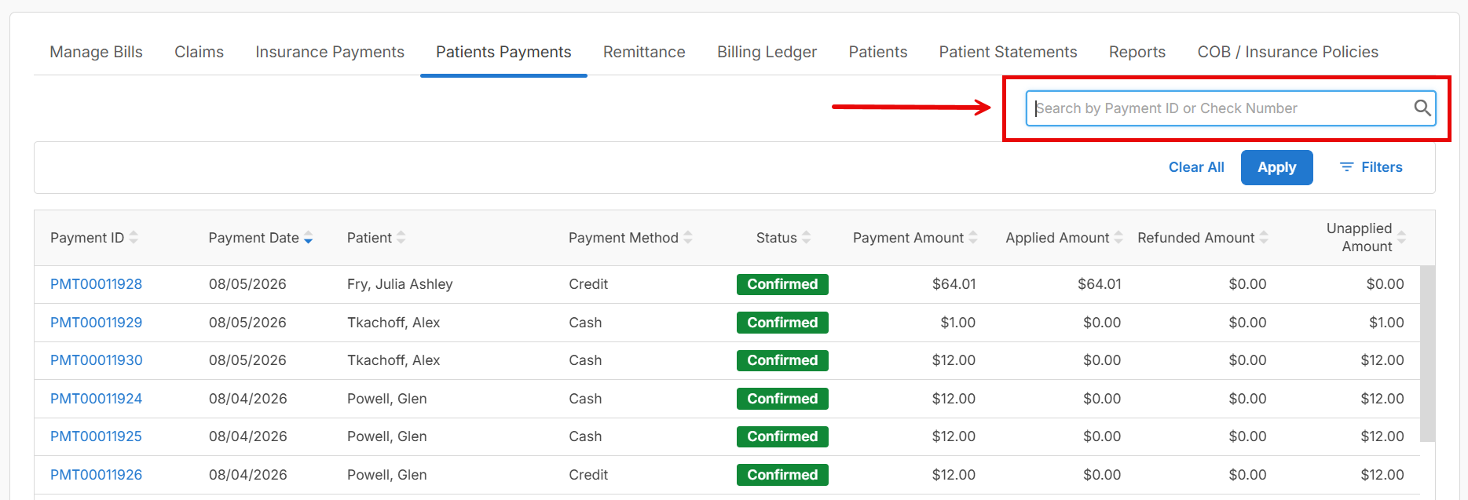The width and height of the screenshot is (1468, 500).
Task: Click Tkachoff, Alex in PMT00011929 row
Action: [x=394, y=323]
